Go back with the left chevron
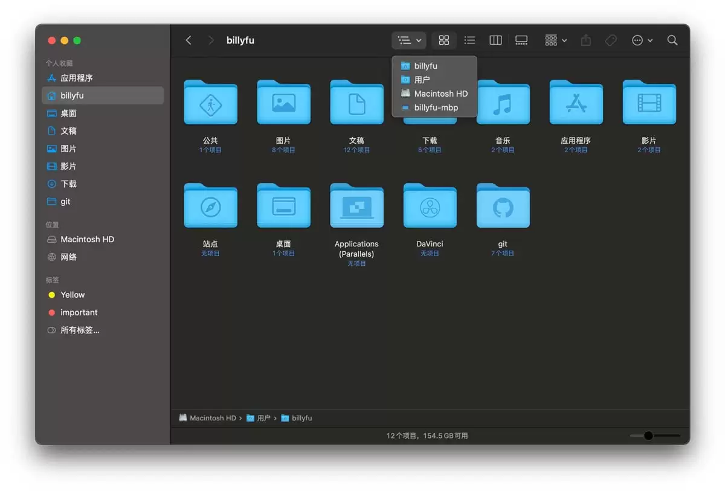725x491 pixels. pyautogui.click(x=188, y=40)
